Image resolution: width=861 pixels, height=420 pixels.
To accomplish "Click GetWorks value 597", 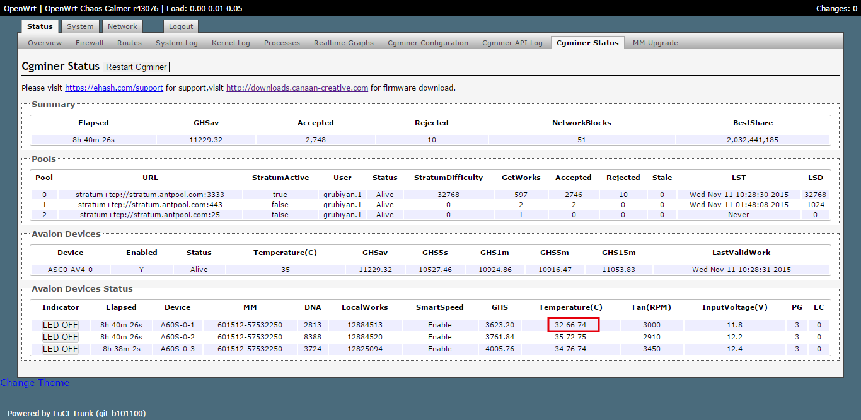I will pyautogui.click(x=521, y=195).
